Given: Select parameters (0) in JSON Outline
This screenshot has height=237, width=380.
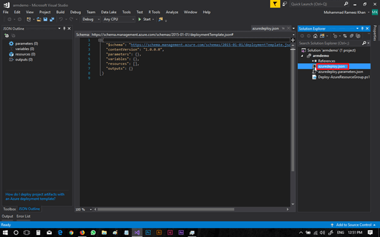Looking at the screenshot, I should pyautogui.click(x=27, y=43).
